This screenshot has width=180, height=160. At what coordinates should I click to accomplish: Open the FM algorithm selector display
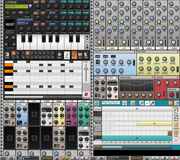tap(10, 24)
